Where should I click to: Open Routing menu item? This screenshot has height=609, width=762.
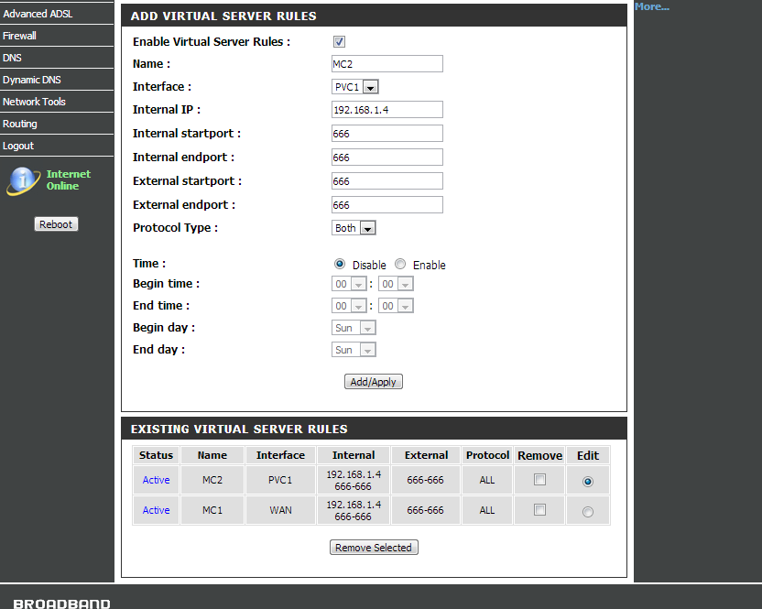(x=57, y=124)
